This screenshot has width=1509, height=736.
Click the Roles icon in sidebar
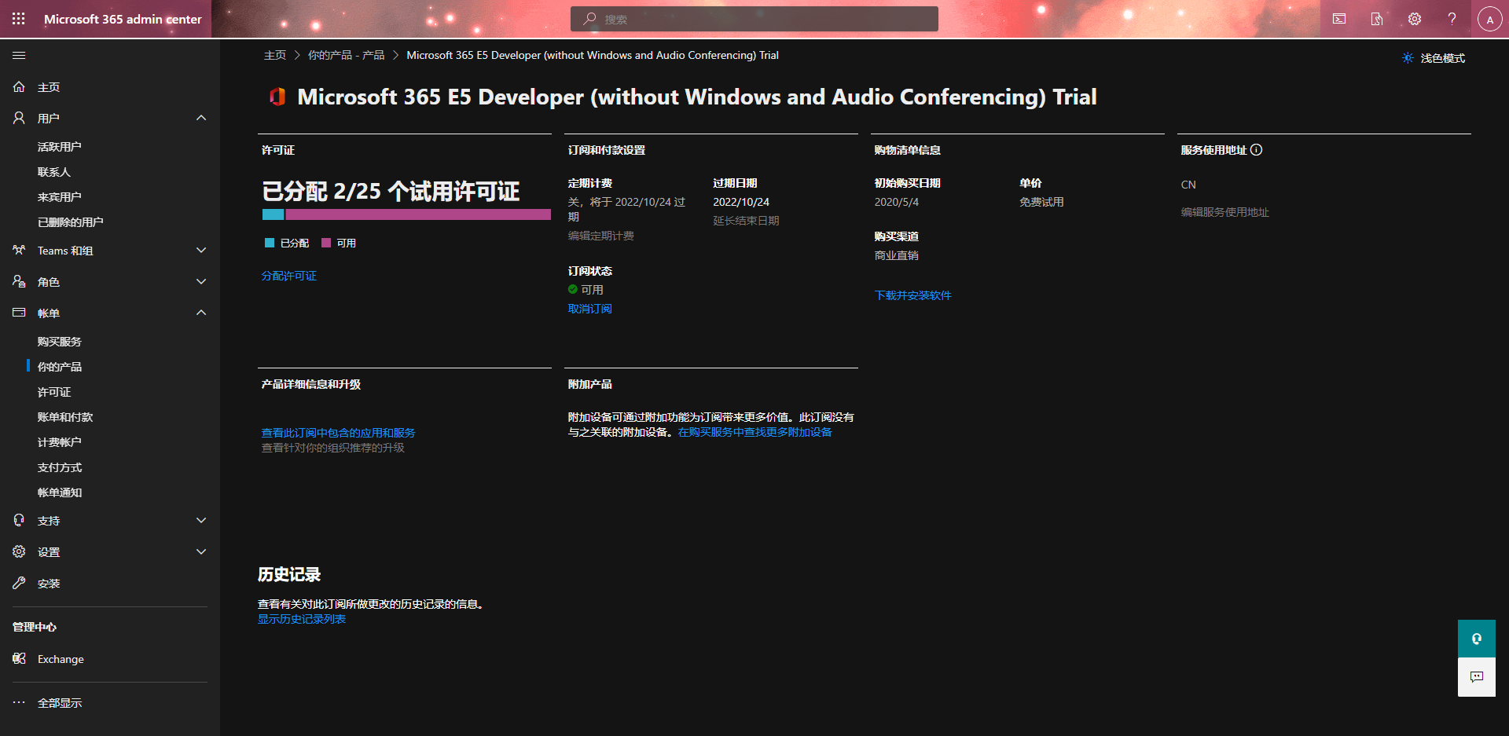coord(19,282)
